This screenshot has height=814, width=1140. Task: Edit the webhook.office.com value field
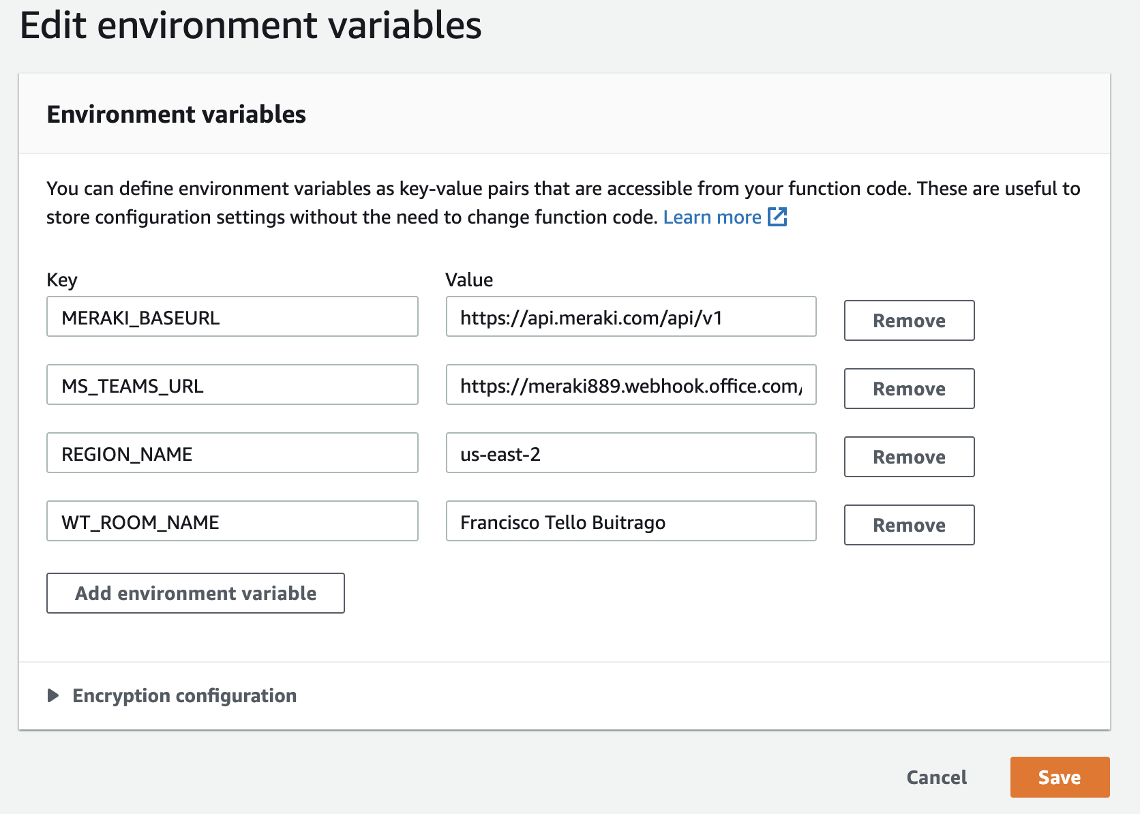(631, 385)
